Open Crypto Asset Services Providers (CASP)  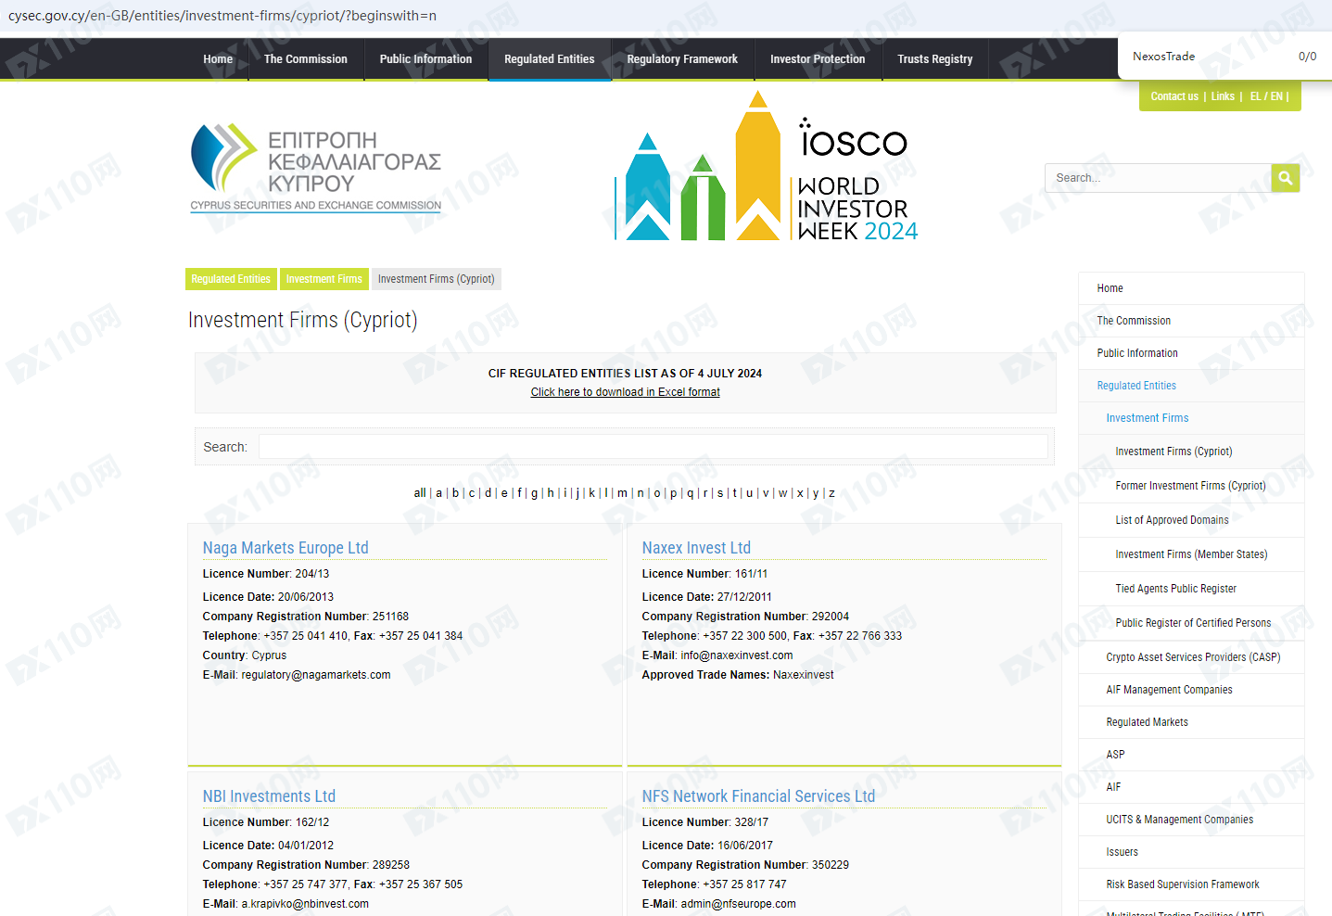[x=1193, y=657]
